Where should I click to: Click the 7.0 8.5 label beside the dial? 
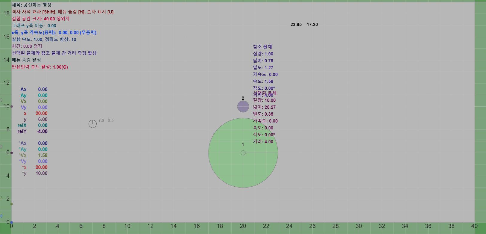pos(106,120)
